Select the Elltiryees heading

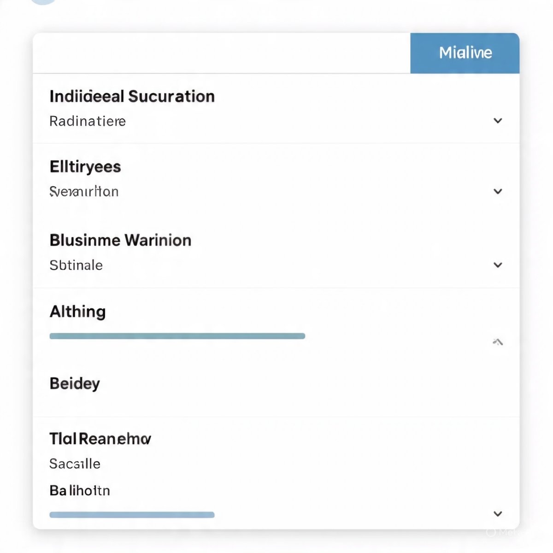85,166
